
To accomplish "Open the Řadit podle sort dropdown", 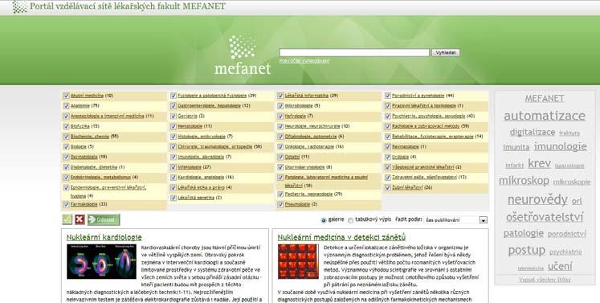I will point(455,220).
